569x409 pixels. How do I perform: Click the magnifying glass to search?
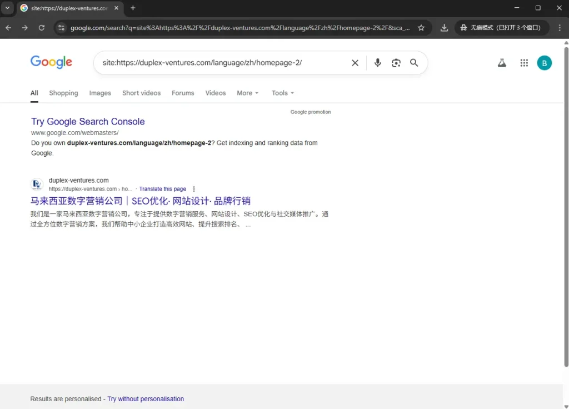point(414,63)
